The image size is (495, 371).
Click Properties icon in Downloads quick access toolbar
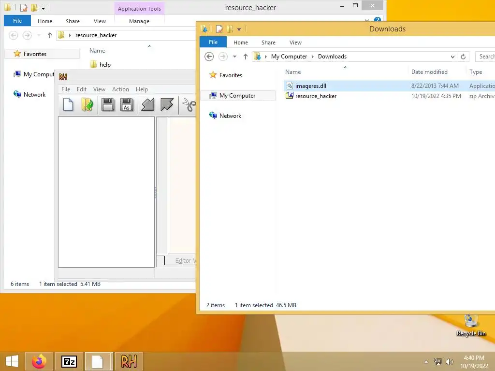coord(219,29)
